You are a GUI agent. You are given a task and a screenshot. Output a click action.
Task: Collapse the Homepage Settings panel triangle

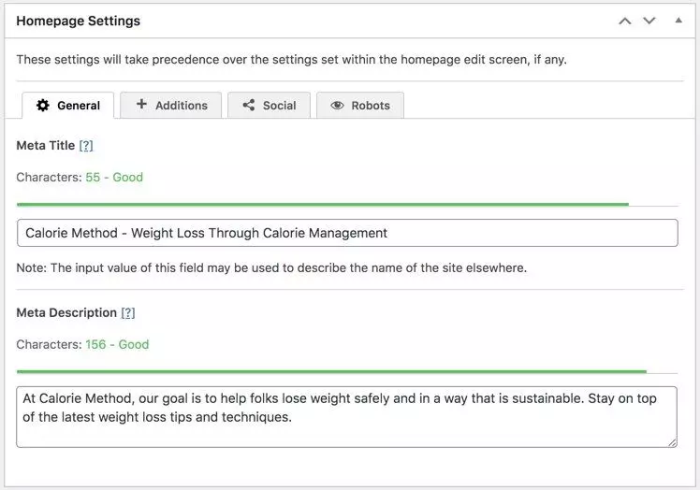point(678,20)
